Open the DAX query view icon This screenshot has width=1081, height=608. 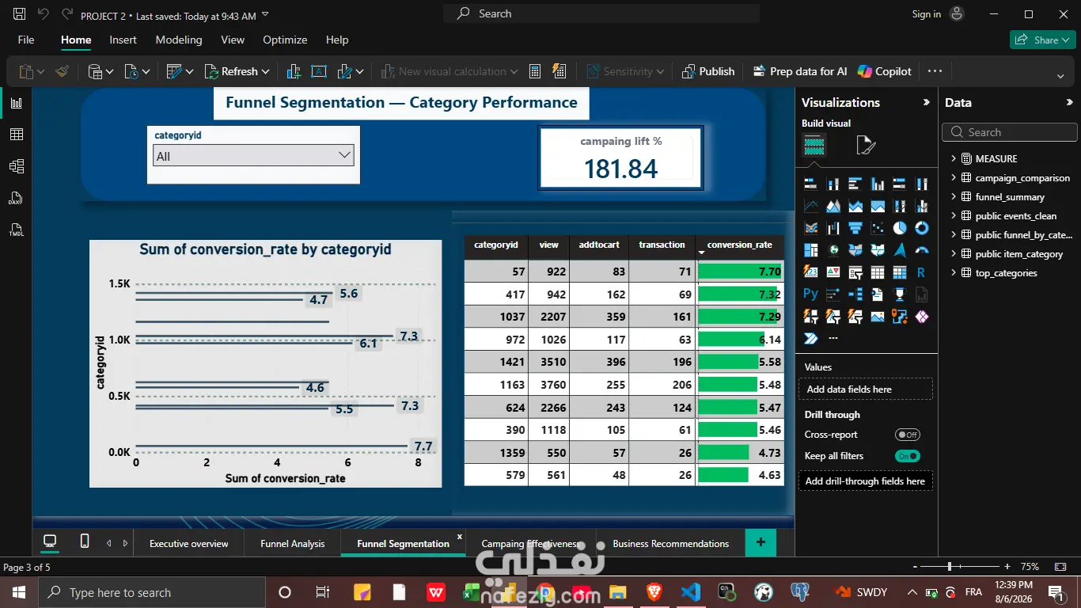(x=16, y=198)
